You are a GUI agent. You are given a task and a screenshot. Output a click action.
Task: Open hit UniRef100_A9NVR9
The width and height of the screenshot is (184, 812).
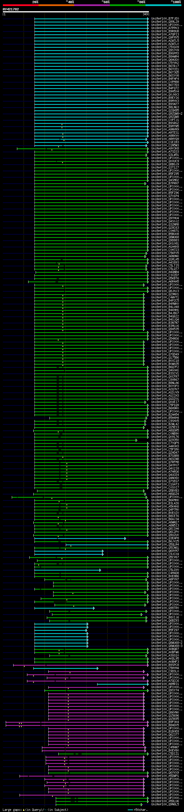[x=165, y=130]
